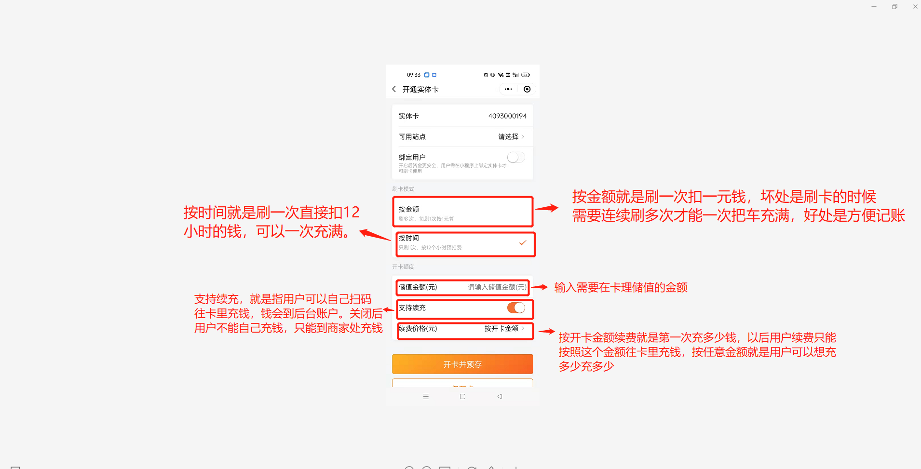Tap the back arrow beside 开通实体卡

[x=394, y=89]
